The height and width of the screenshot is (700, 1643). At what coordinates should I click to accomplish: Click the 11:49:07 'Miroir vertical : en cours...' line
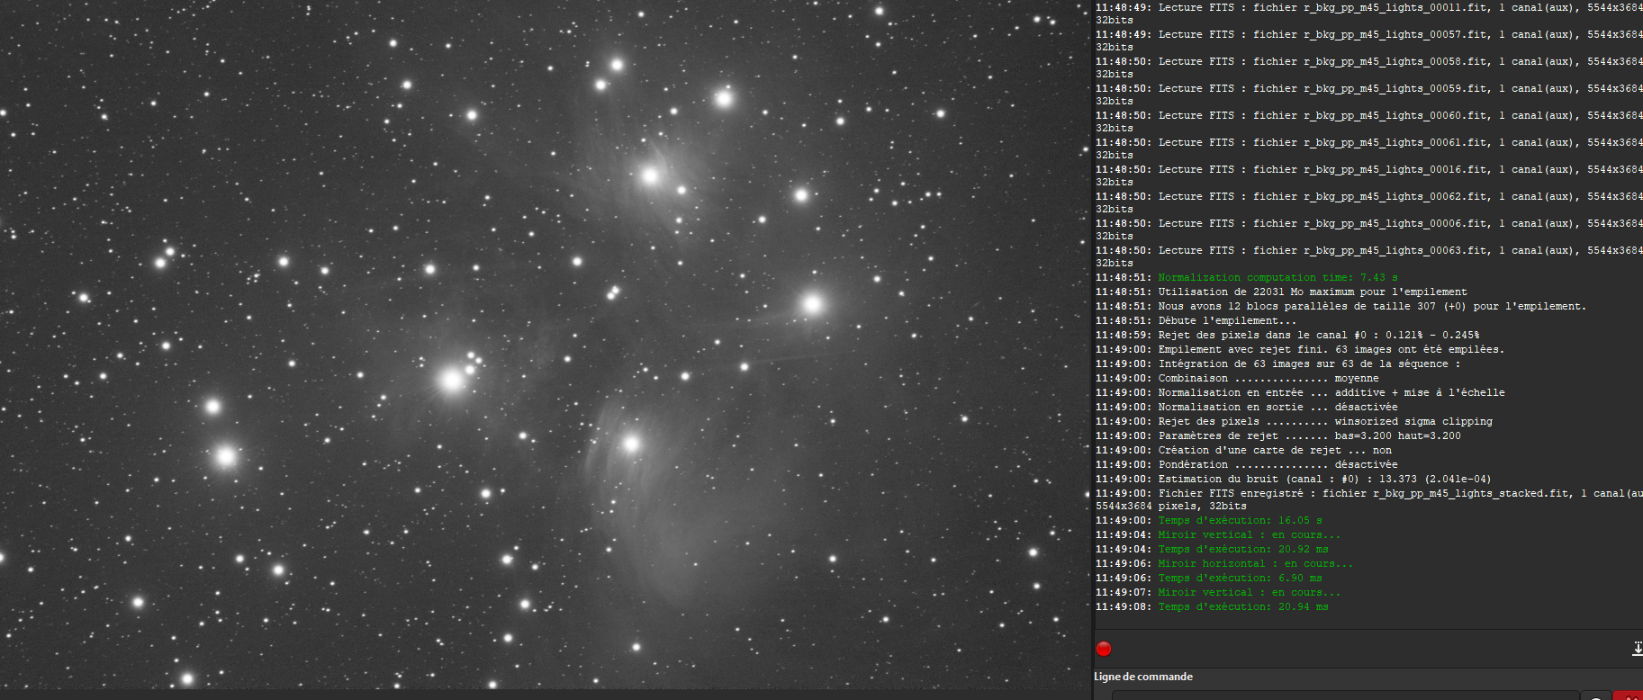pyautogui.click(x=1218, y=592)
